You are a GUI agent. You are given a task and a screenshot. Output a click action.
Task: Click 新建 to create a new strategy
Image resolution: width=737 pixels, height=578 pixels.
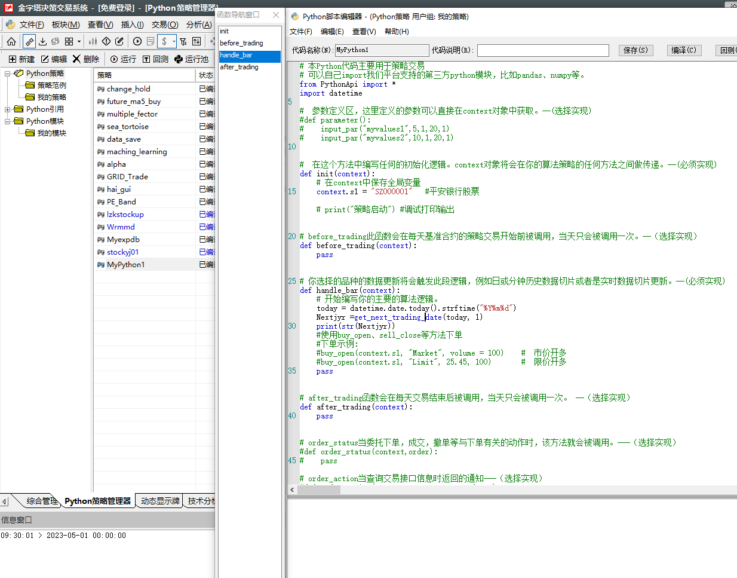point(22,59)
